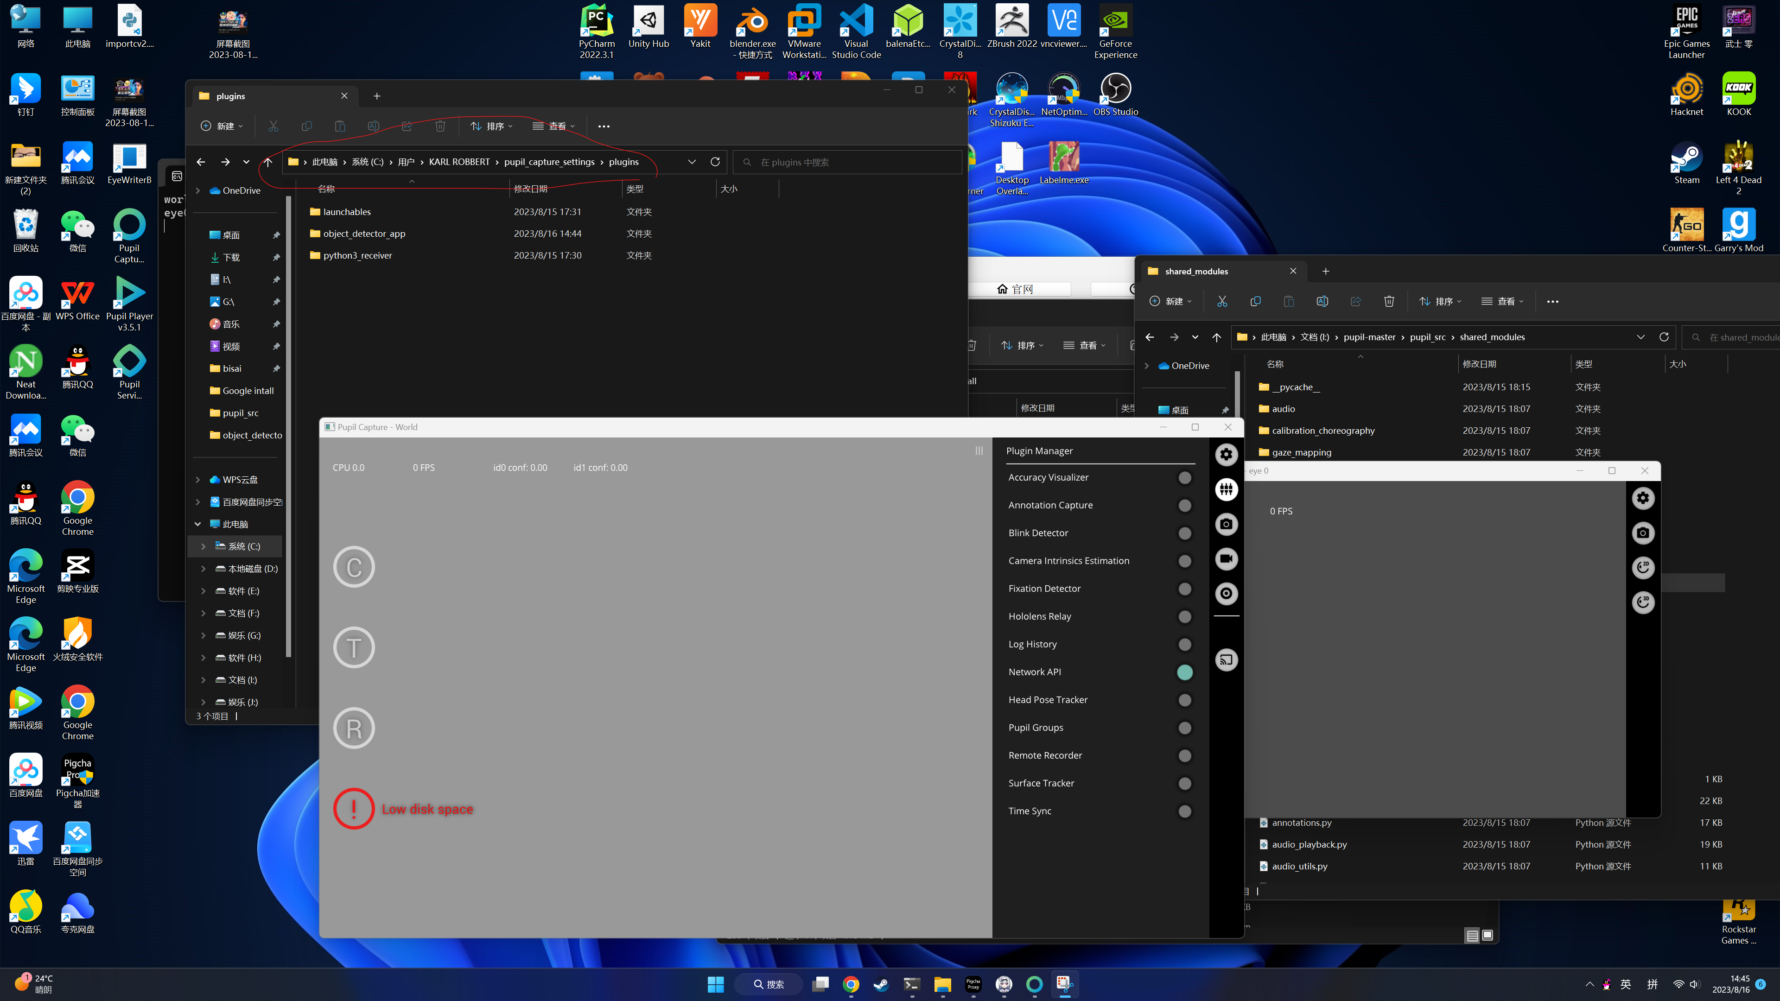Viewport: 1780px width, 1001px height.
Task: Open 新建 dropdown in plugins toolbar
Action: 221,127
